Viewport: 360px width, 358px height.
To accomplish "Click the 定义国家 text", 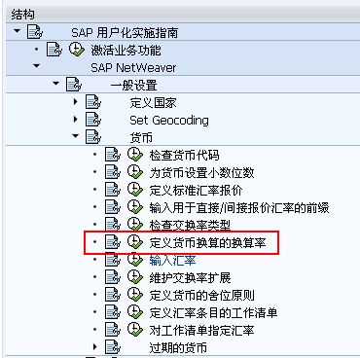I will tap(153, 102).
